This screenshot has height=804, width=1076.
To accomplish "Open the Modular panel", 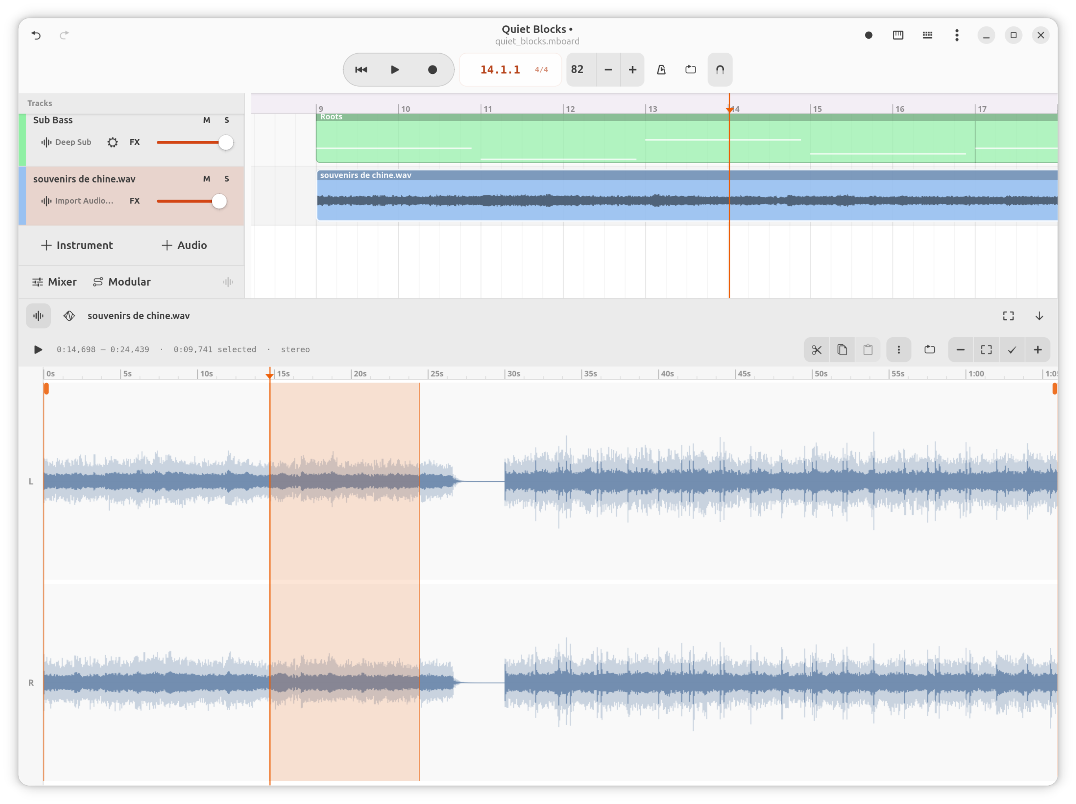I will click(122, 282).
